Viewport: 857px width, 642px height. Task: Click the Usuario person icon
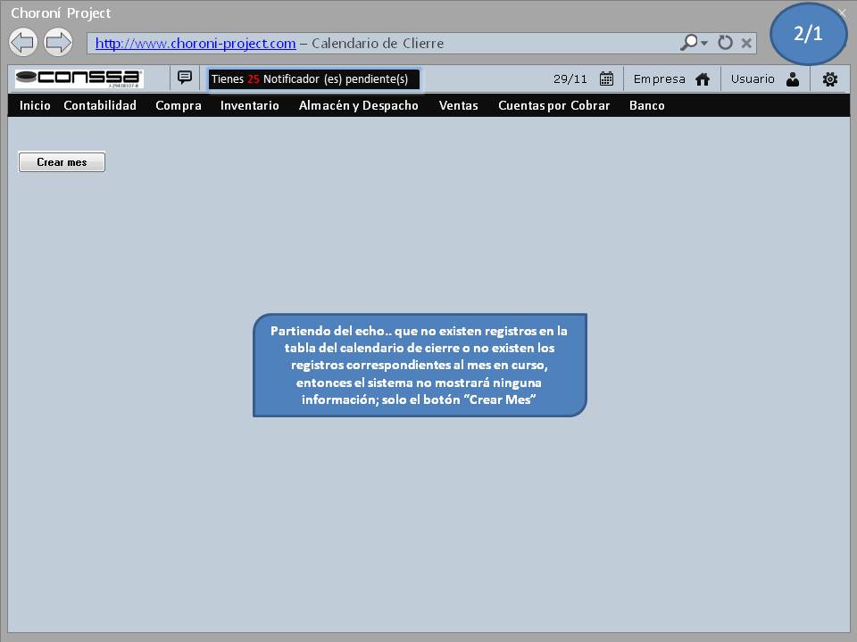[793, 79]
